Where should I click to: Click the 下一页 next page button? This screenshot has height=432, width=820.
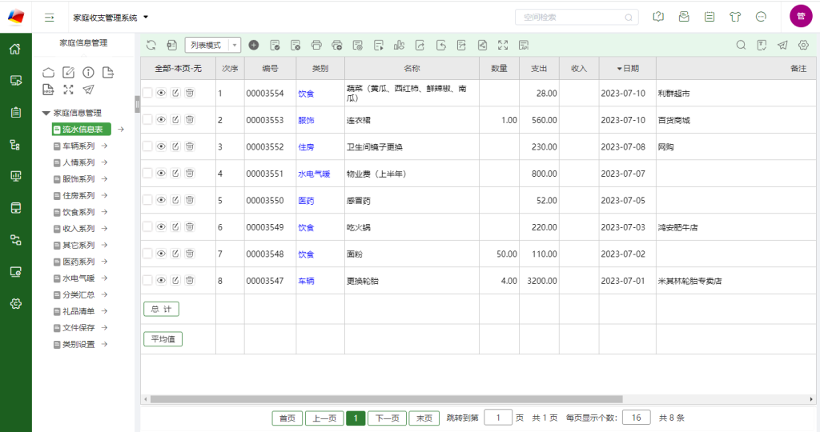coord(387,418)
